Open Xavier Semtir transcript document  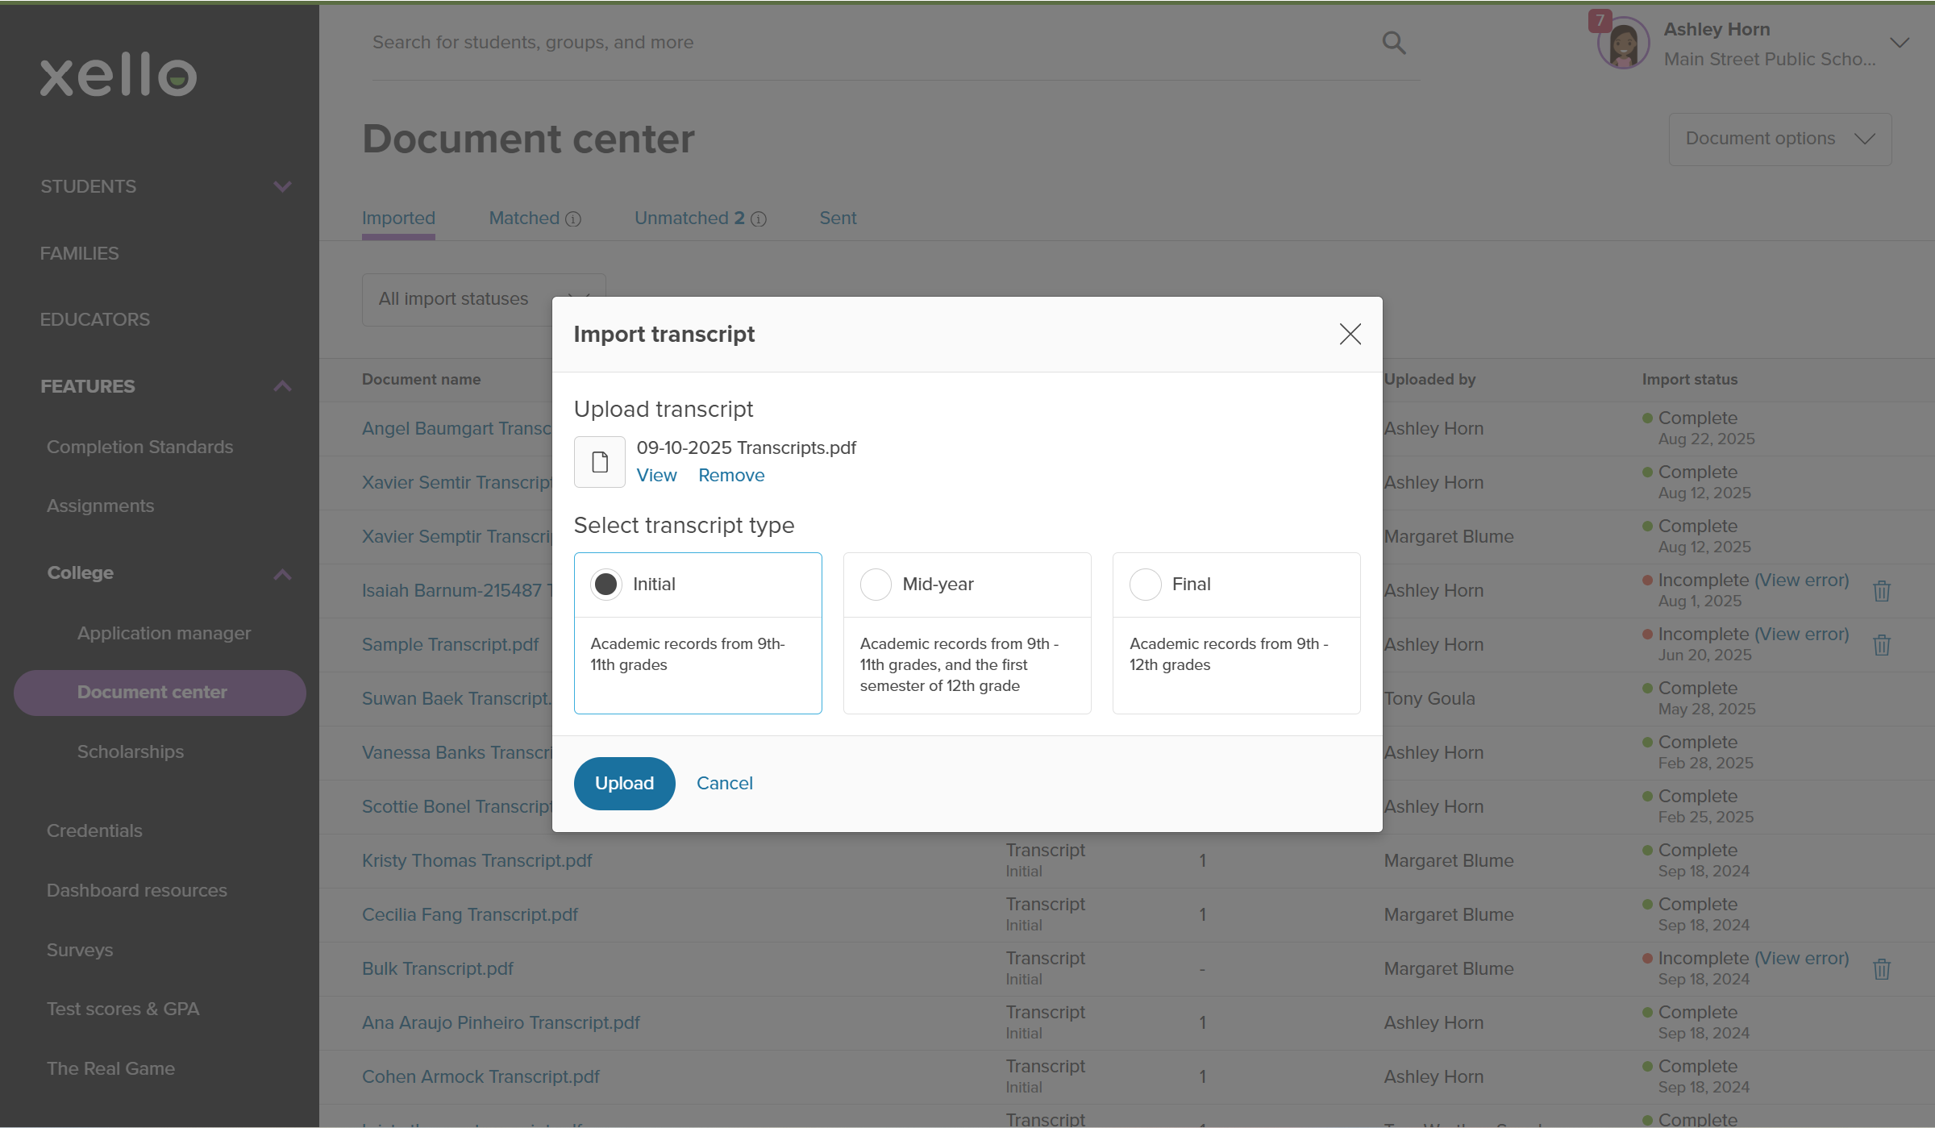click(x=456, y=482)
